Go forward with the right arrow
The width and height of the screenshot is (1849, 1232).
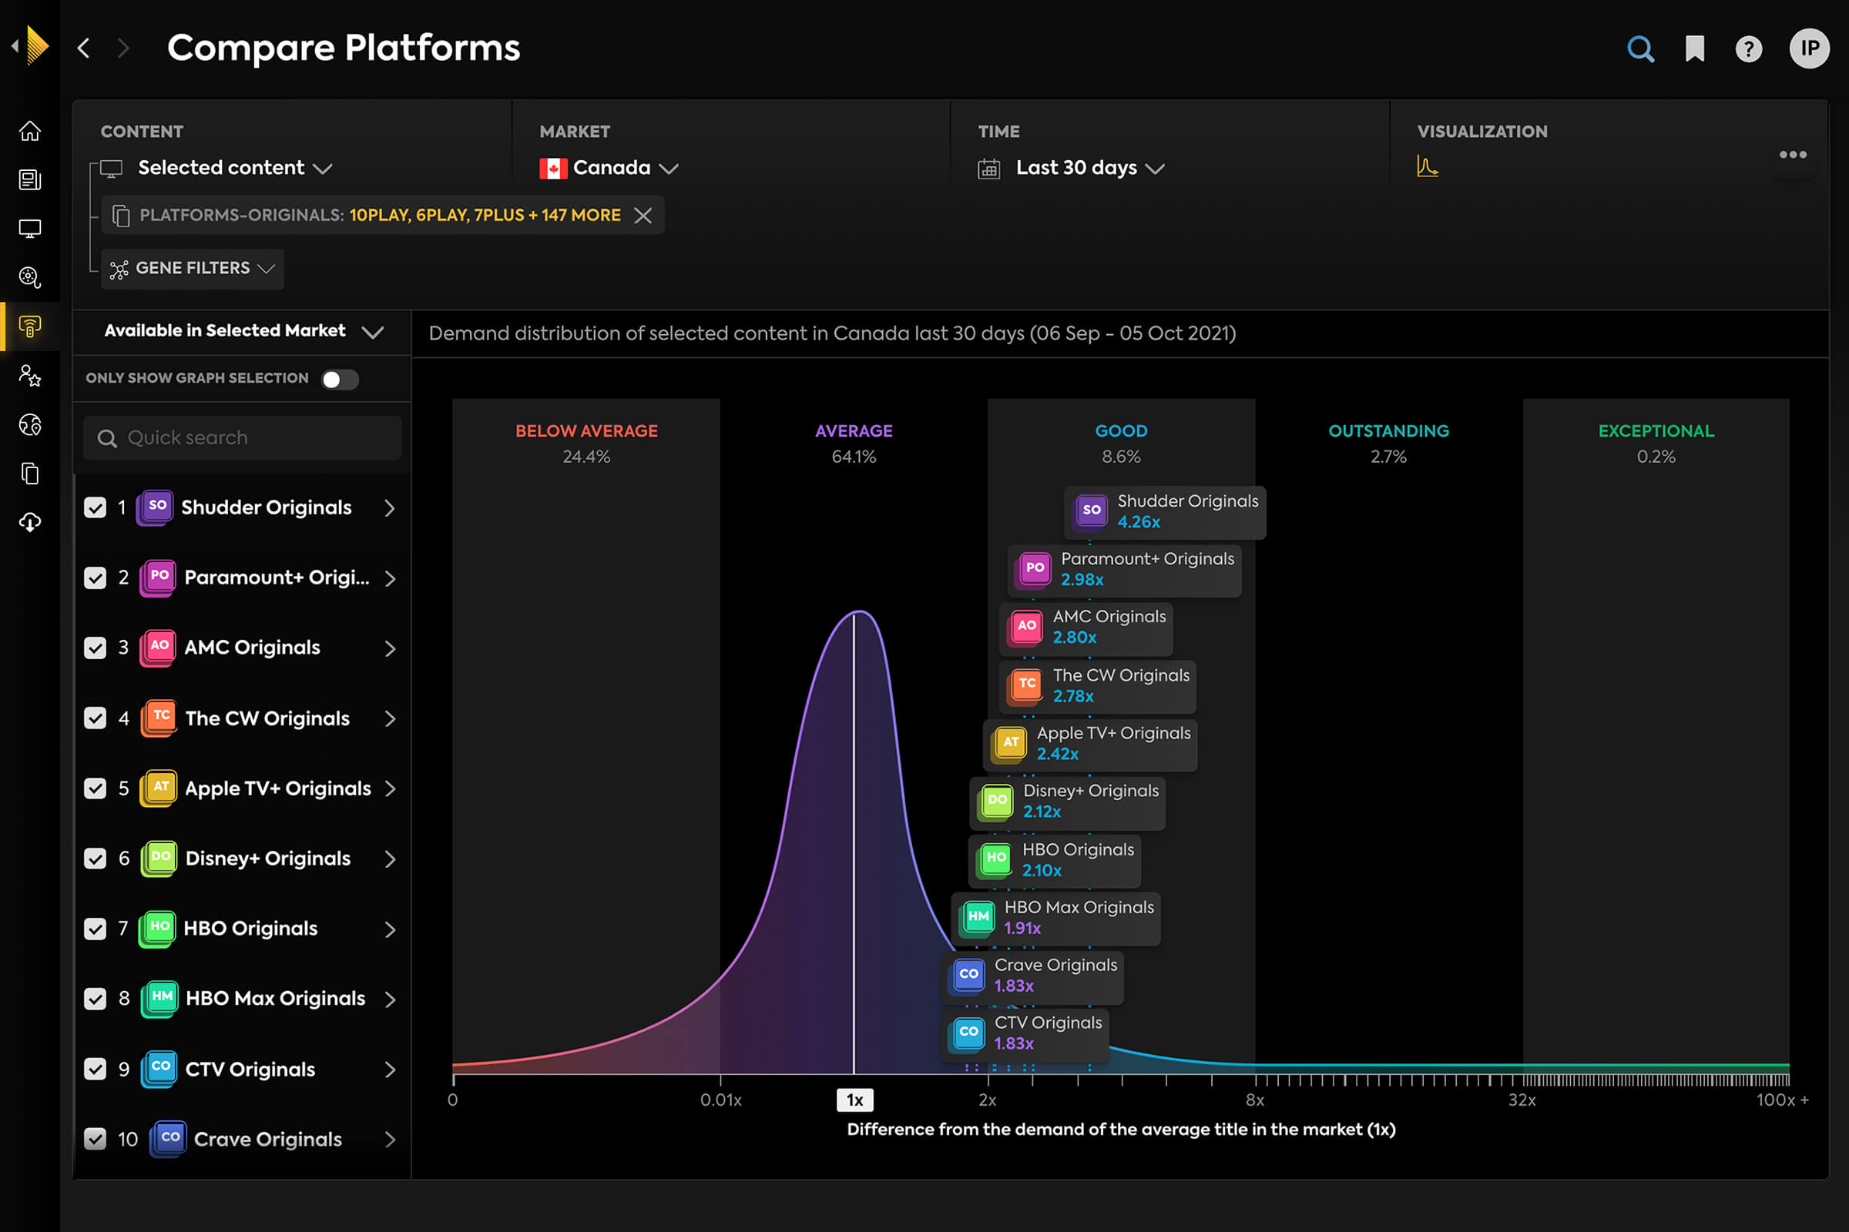tap(122, 48)
